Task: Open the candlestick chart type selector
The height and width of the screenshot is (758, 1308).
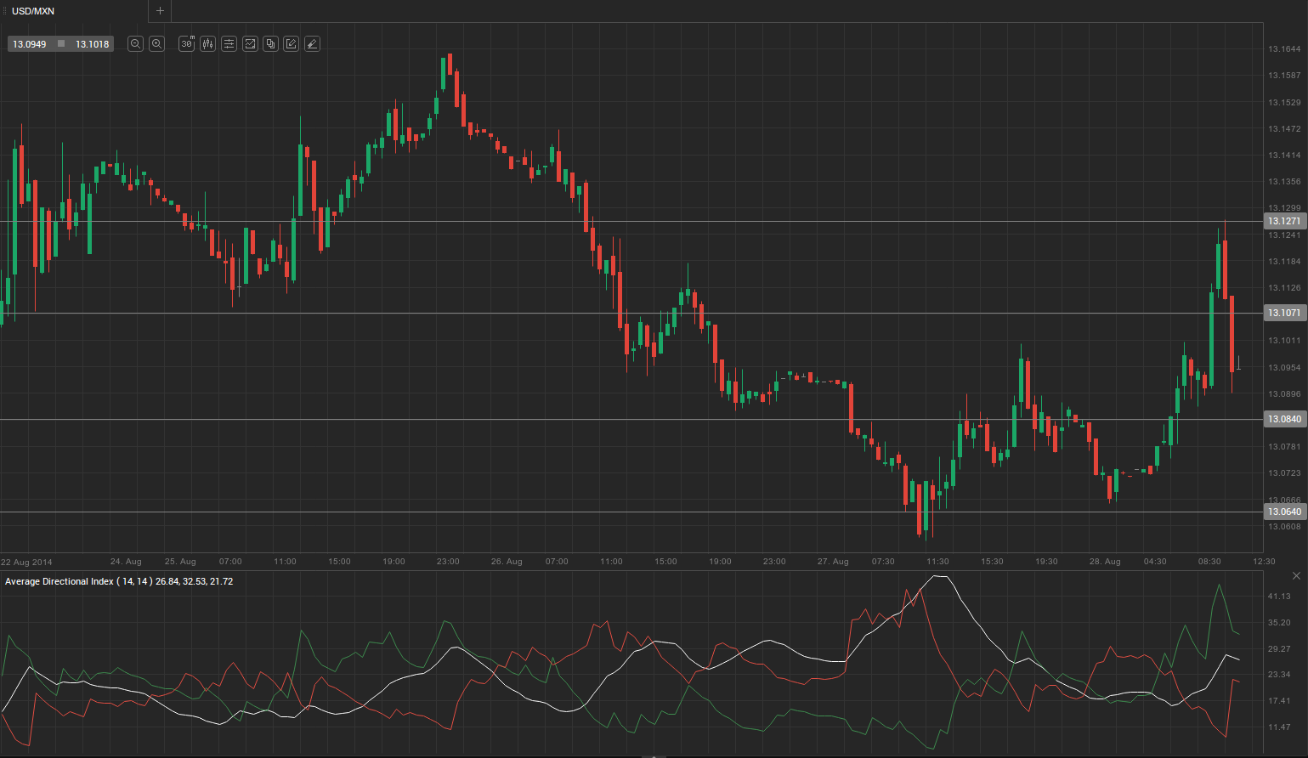Action: 208,44
